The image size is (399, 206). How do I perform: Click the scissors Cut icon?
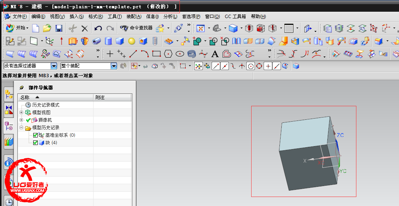tap(73, 28)
